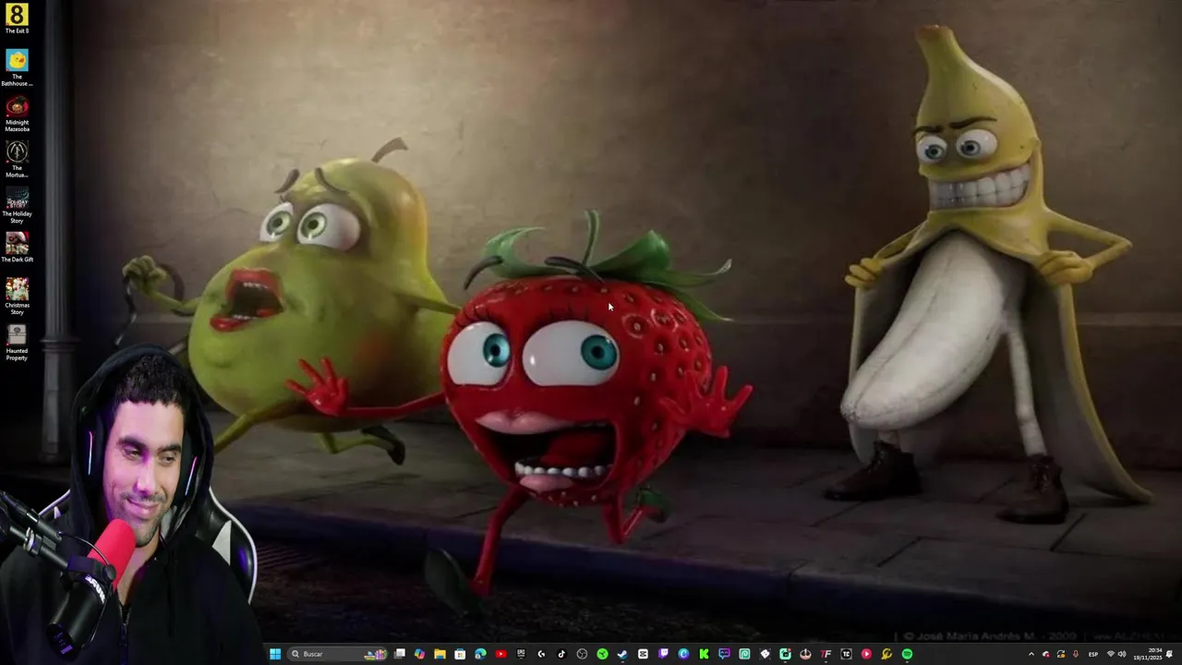Open the TC taskbar application
This screenshot has width=1182, height=665.
click(846, 654)
